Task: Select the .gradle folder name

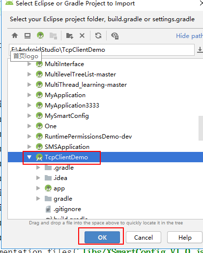Action: [x=63, y=168]
